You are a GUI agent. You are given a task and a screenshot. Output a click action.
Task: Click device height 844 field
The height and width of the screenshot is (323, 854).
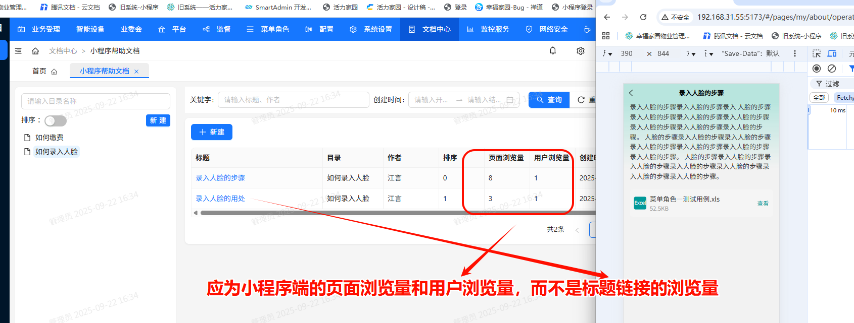(x=663, y=53)
